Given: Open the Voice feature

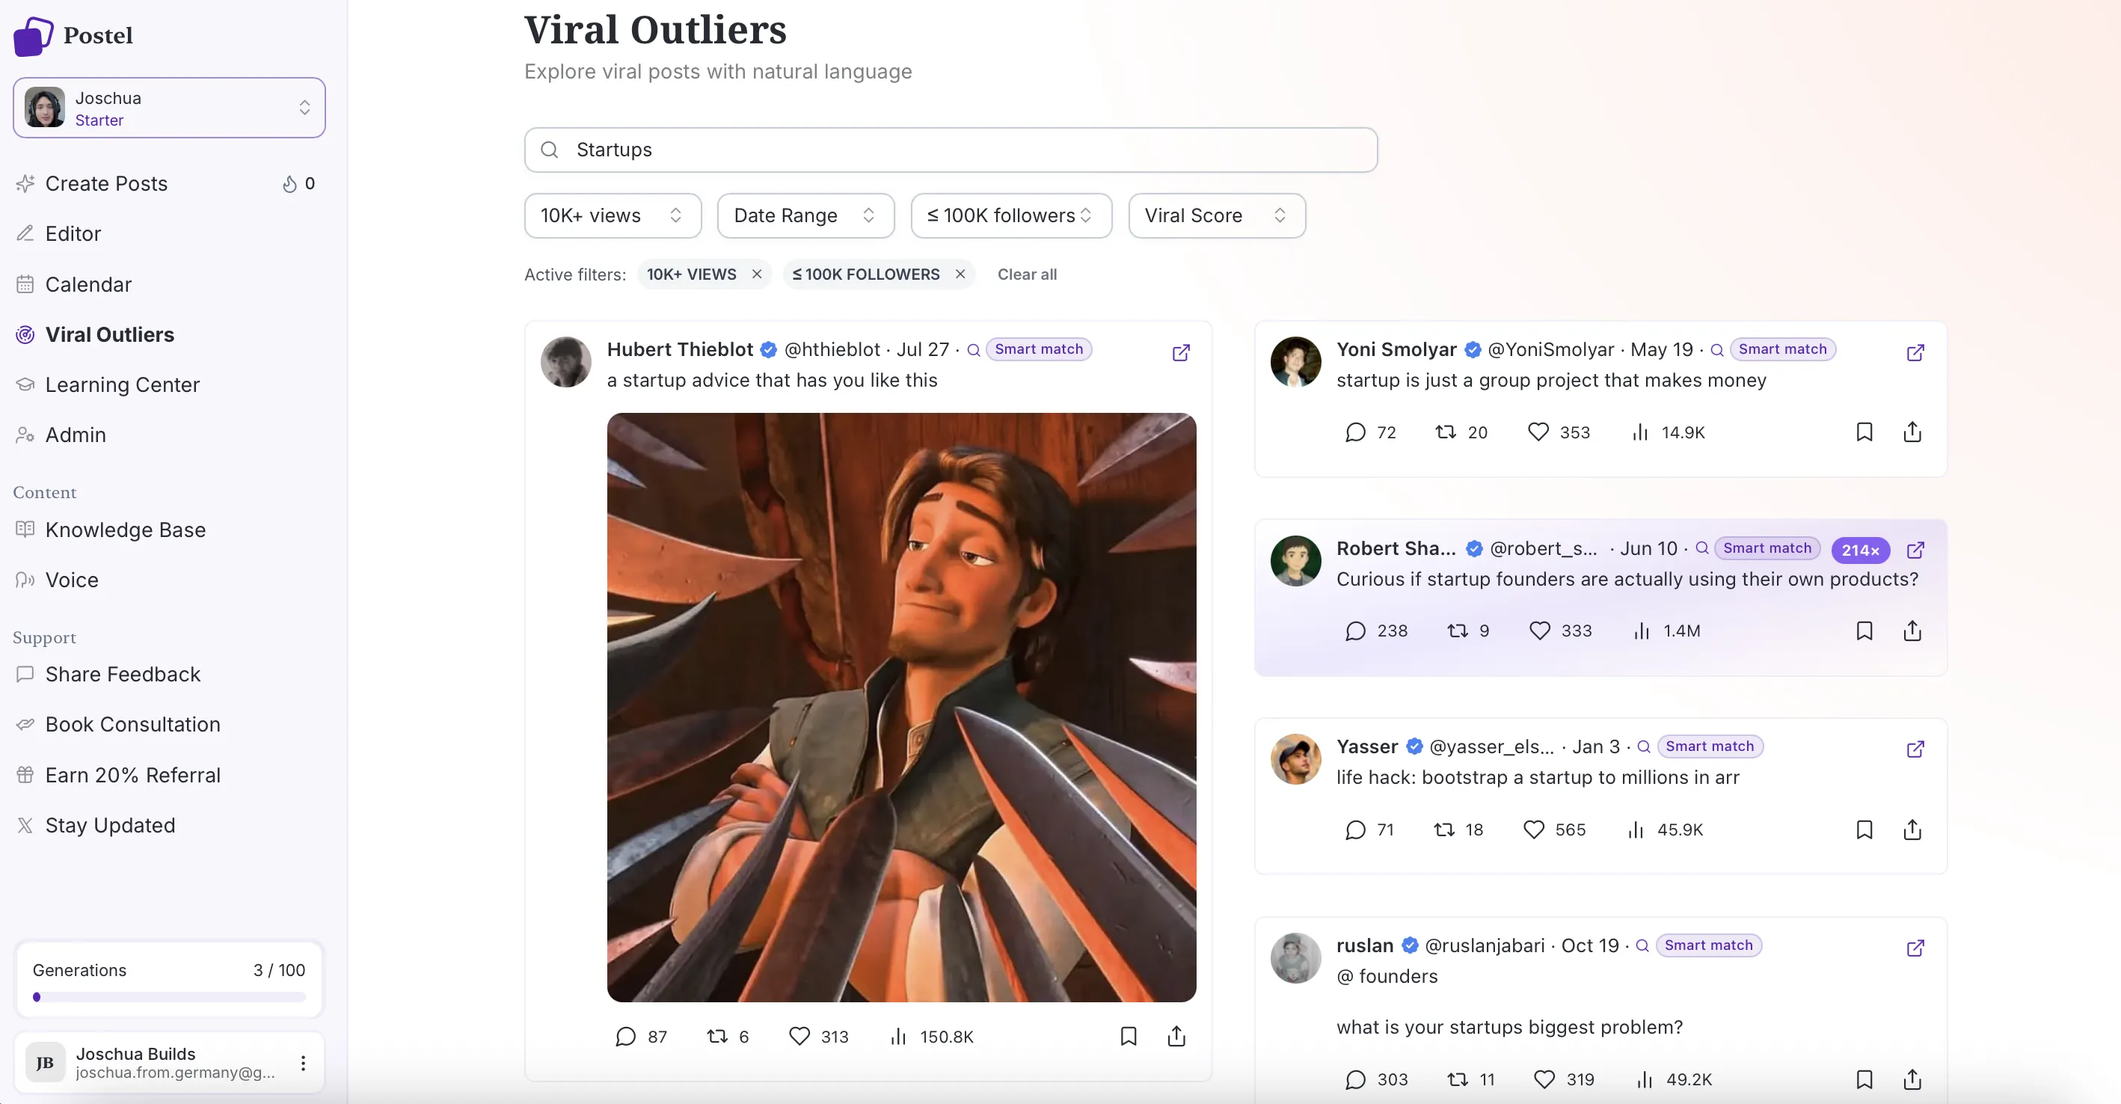Looking at the screenshot, I should click(72, 580).
